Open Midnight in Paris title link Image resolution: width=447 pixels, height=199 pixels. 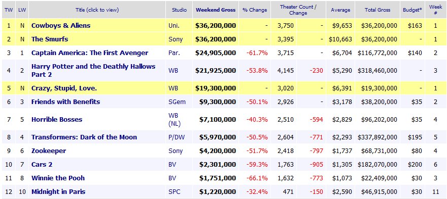tap(58, 191)
